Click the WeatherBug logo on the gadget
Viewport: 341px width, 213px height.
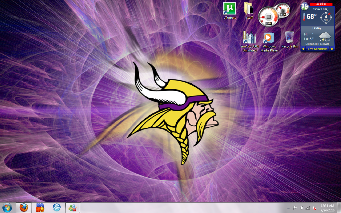(305, 6)
